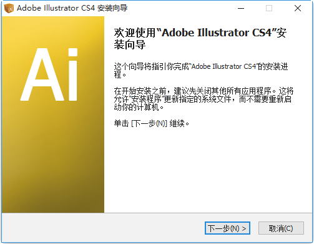Image resolution: width=314 pixels, height=244 pixels.
Task: Click the installer box icon in title bar
Action: click(x=9, y=8)
